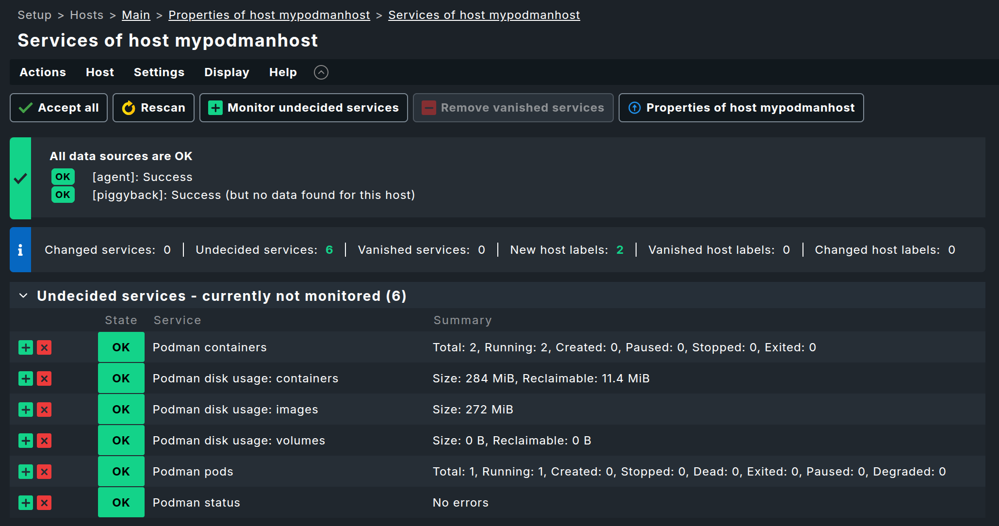Click the Accept all button
999x526 pixels.
pyautogui.click(x=59, y=108)
